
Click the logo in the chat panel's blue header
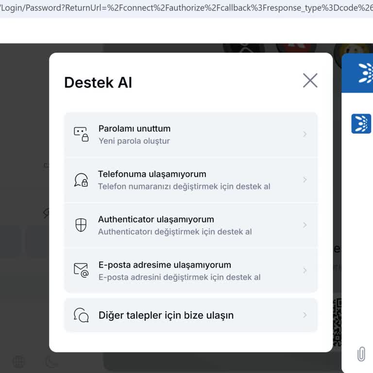click(x=366, y=73)
